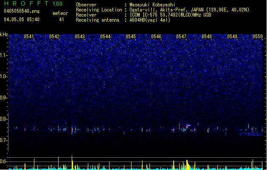Click the 0542 time marker

pyautogui.click(x=54, y=37)
